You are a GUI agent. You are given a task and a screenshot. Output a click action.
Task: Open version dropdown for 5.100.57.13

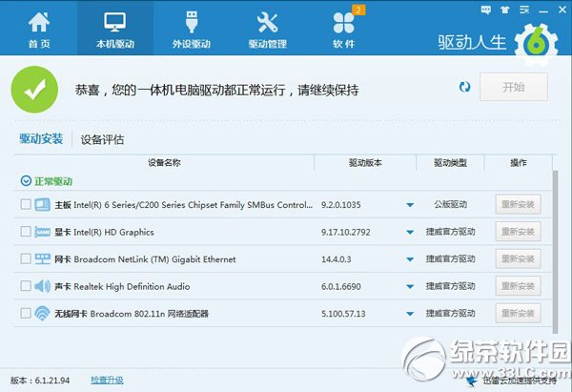(x=410, y=314)
